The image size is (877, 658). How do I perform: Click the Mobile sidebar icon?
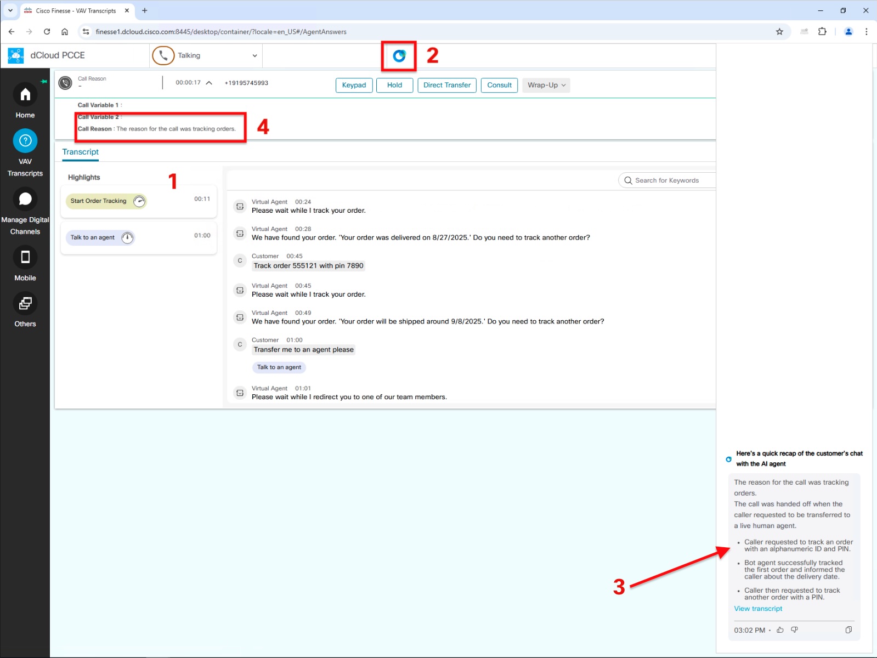25,257
